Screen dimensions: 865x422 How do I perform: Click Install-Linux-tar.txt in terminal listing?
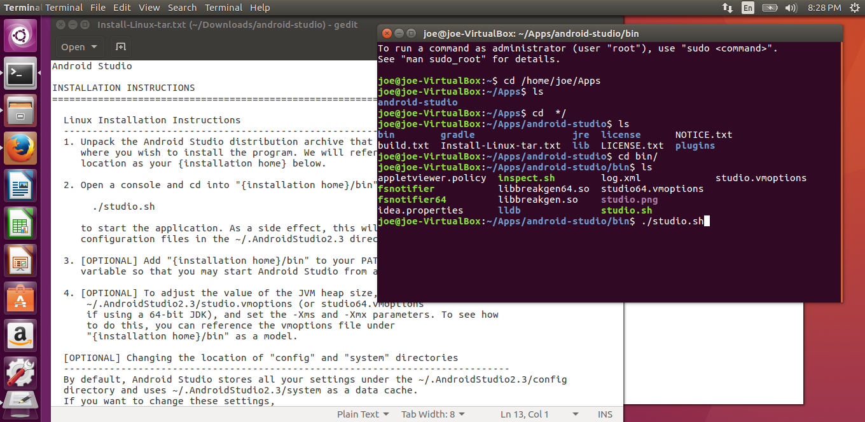tap(501, 146)
